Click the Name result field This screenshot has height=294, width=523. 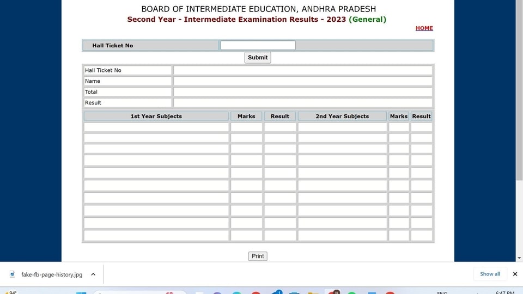302,81
